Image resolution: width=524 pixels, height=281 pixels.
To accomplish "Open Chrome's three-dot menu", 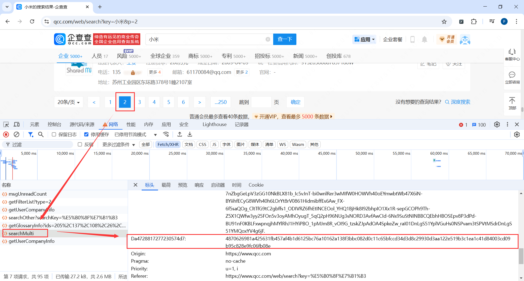I will click(516, 22).
